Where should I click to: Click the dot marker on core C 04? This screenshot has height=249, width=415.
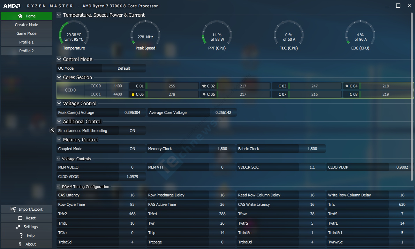[347, 86]
